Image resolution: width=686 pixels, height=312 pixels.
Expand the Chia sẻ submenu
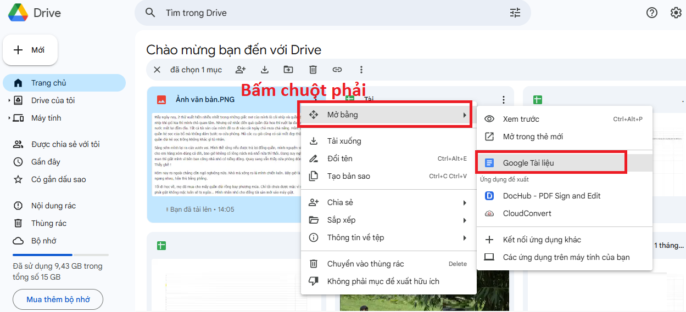pyautogui.click(x=388, y=202)
